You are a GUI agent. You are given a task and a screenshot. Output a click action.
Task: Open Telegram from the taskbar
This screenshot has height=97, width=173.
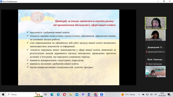click(x=58, y=95)
